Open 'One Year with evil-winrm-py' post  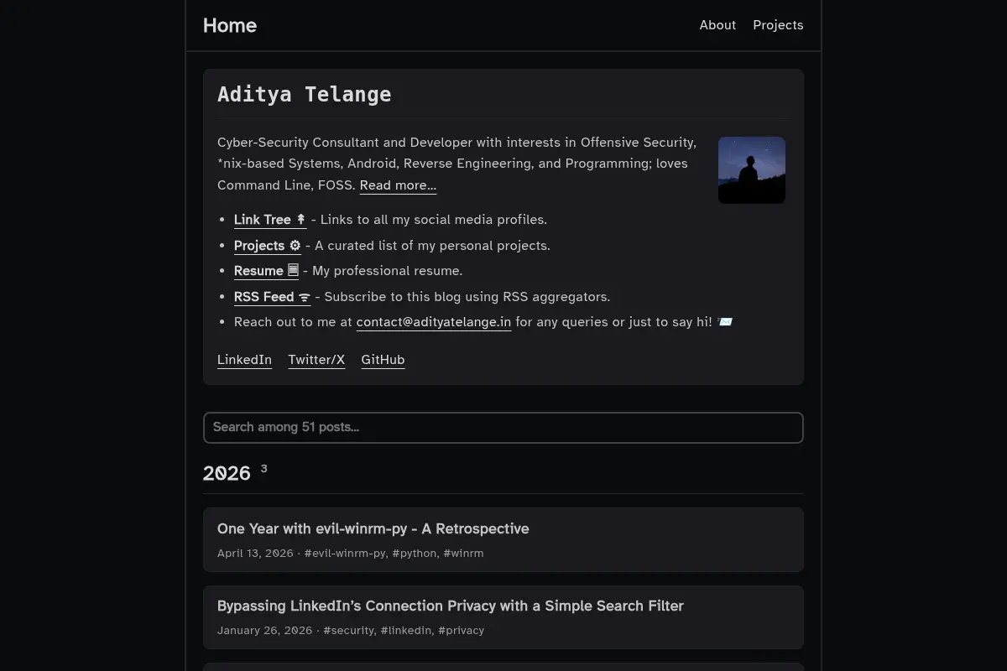coord(503,539)
